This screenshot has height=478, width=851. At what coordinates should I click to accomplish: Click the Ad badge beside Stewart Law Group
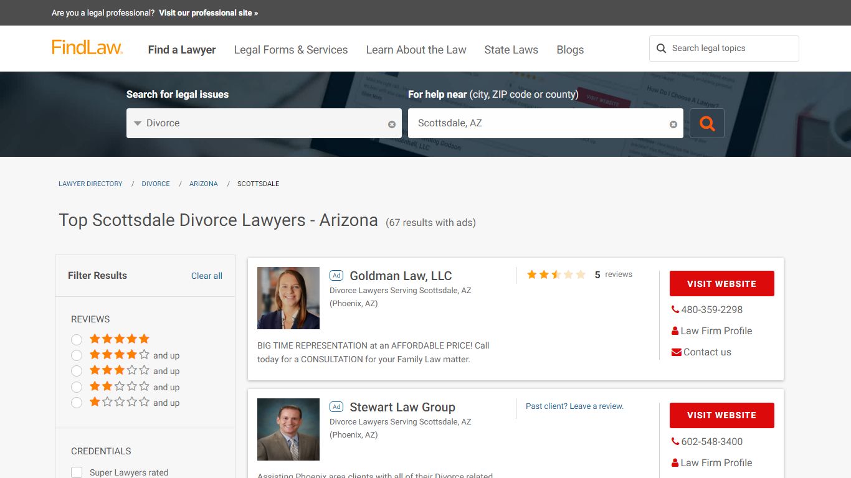[336, 407]
